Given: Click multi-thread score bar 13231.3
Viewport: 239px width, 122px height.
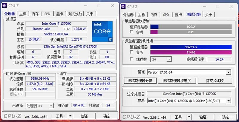Looking at the screenshot, I should (x=191, y=47).
